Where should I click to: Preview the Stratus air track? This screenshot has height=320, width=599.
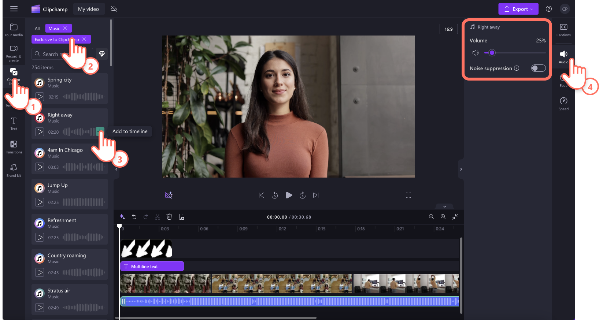40,308
